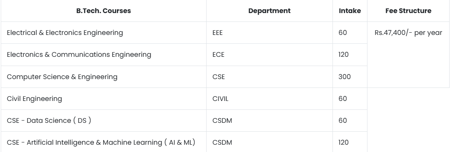Select the Electrical & Electronics Engineering course cell
The image size is (450, 152).
[x=104, y=33]
